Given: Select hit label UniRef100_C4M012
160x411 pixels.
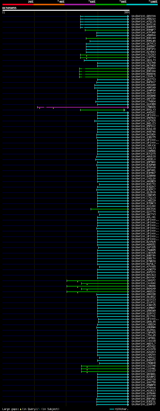Looking at the screenshot, I should coord(143,357).
